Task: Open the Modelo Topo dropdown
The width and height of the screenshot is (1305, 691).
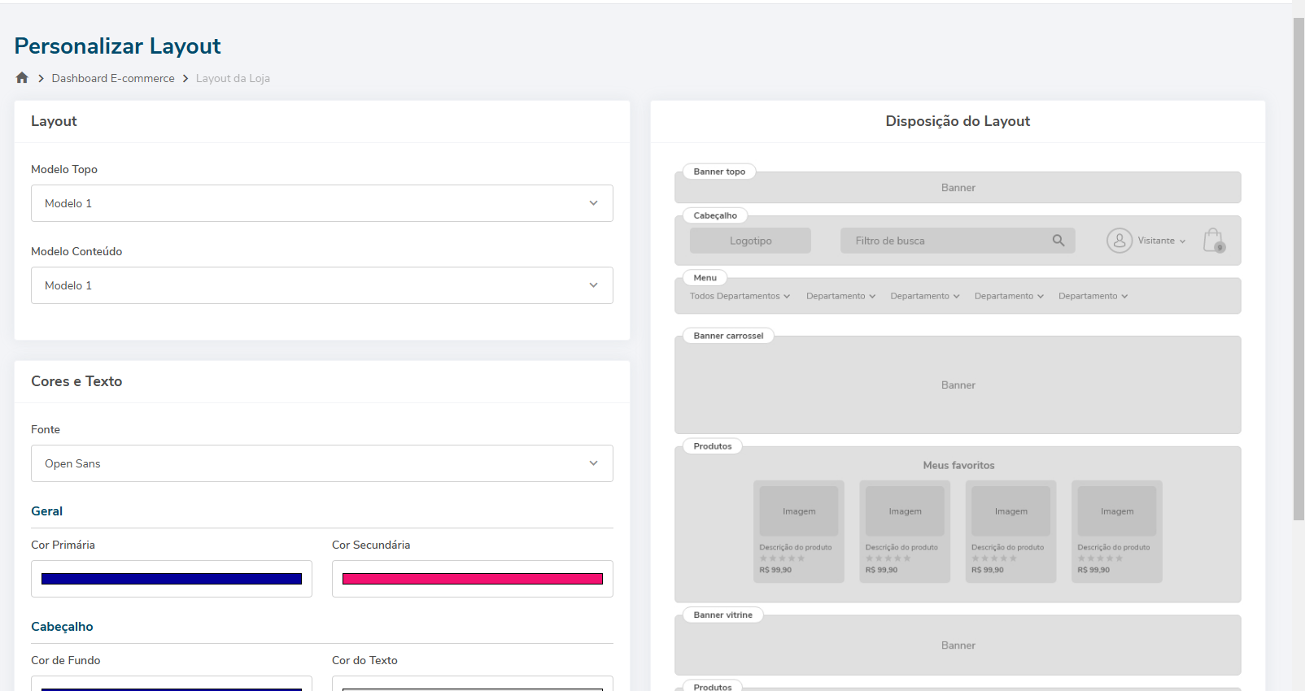Action: click(322, 203)
